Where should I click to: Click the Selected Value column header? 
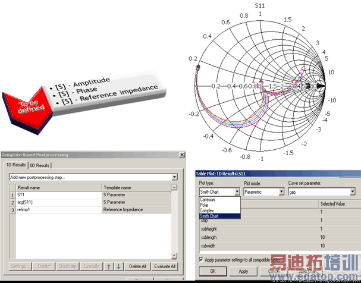(x=340, y=204)
